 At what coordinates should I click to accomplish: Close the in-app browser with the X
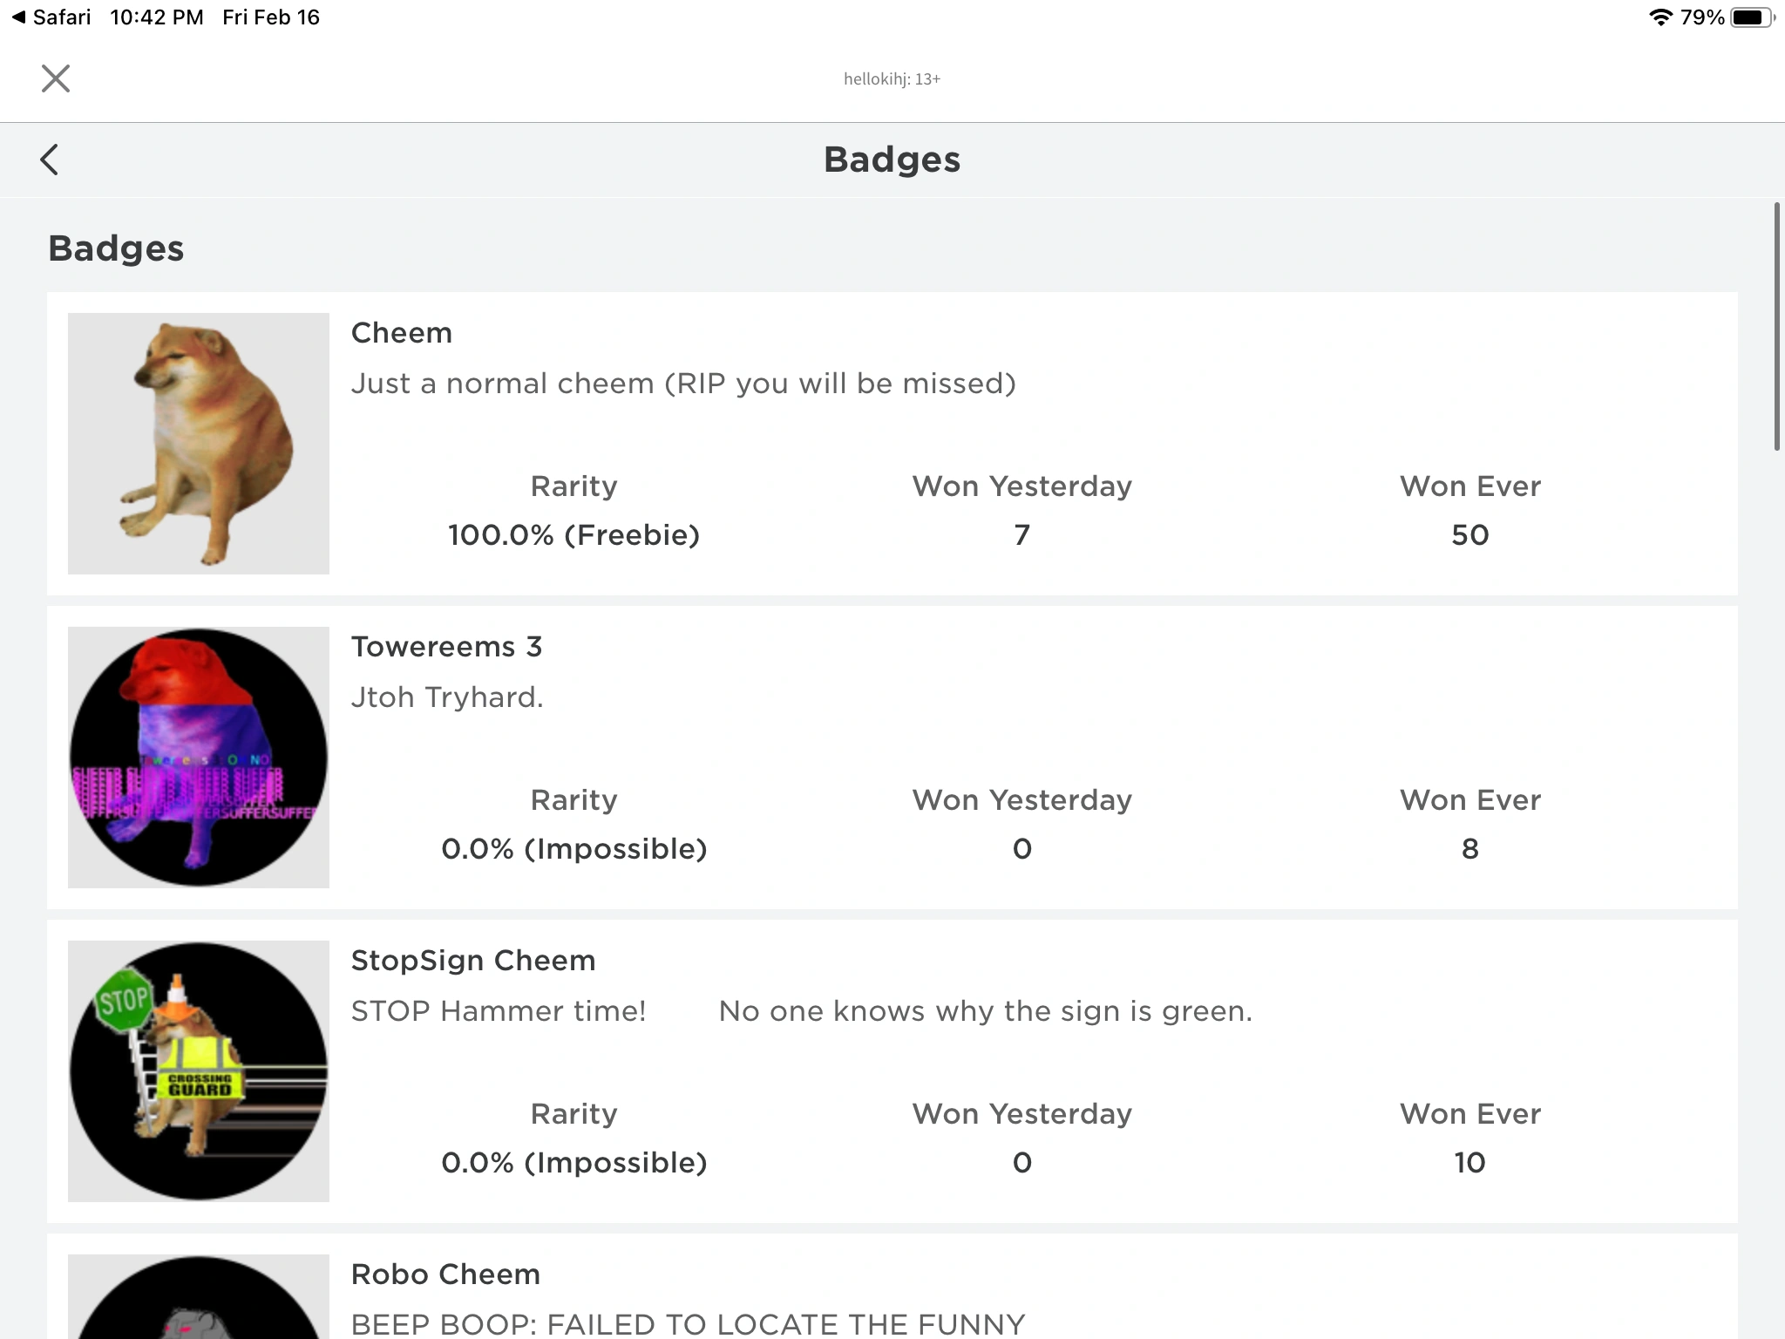click(56, 78)
